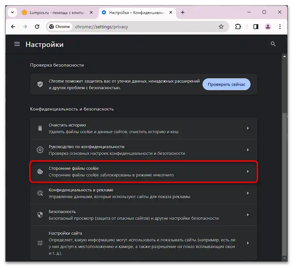Click the page reload icon
Viewport: 293px width, 267px height.
click(36, 27)
